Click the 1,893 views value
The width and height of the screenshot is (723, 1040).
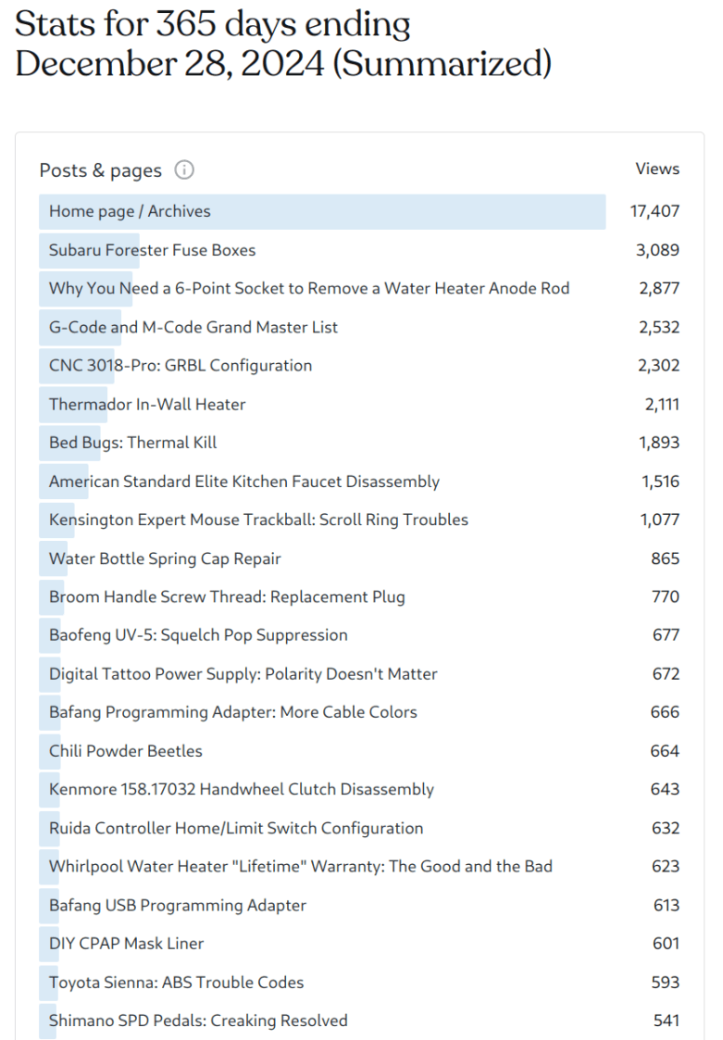659,443
